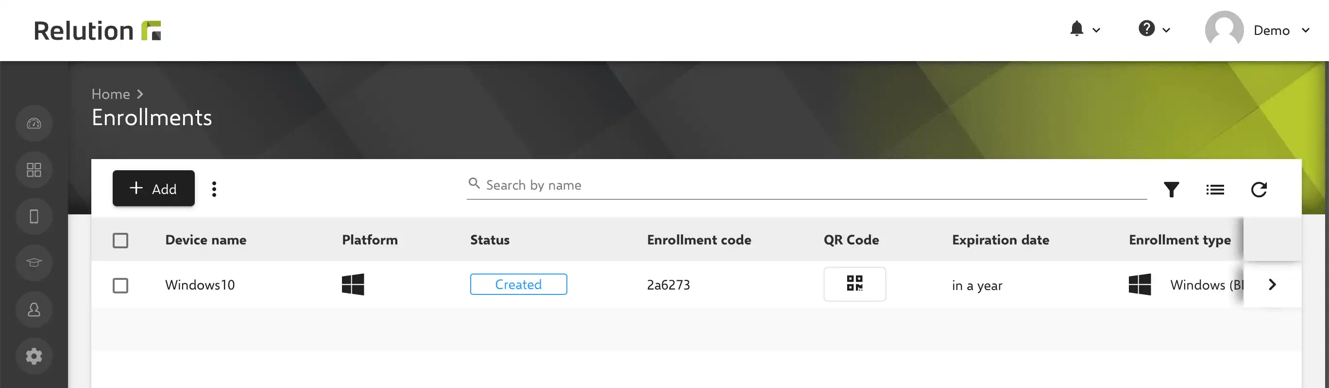Sort by Expiration date column header
The height and width of the screenshot is (388, 1329).
(1000, 240)
